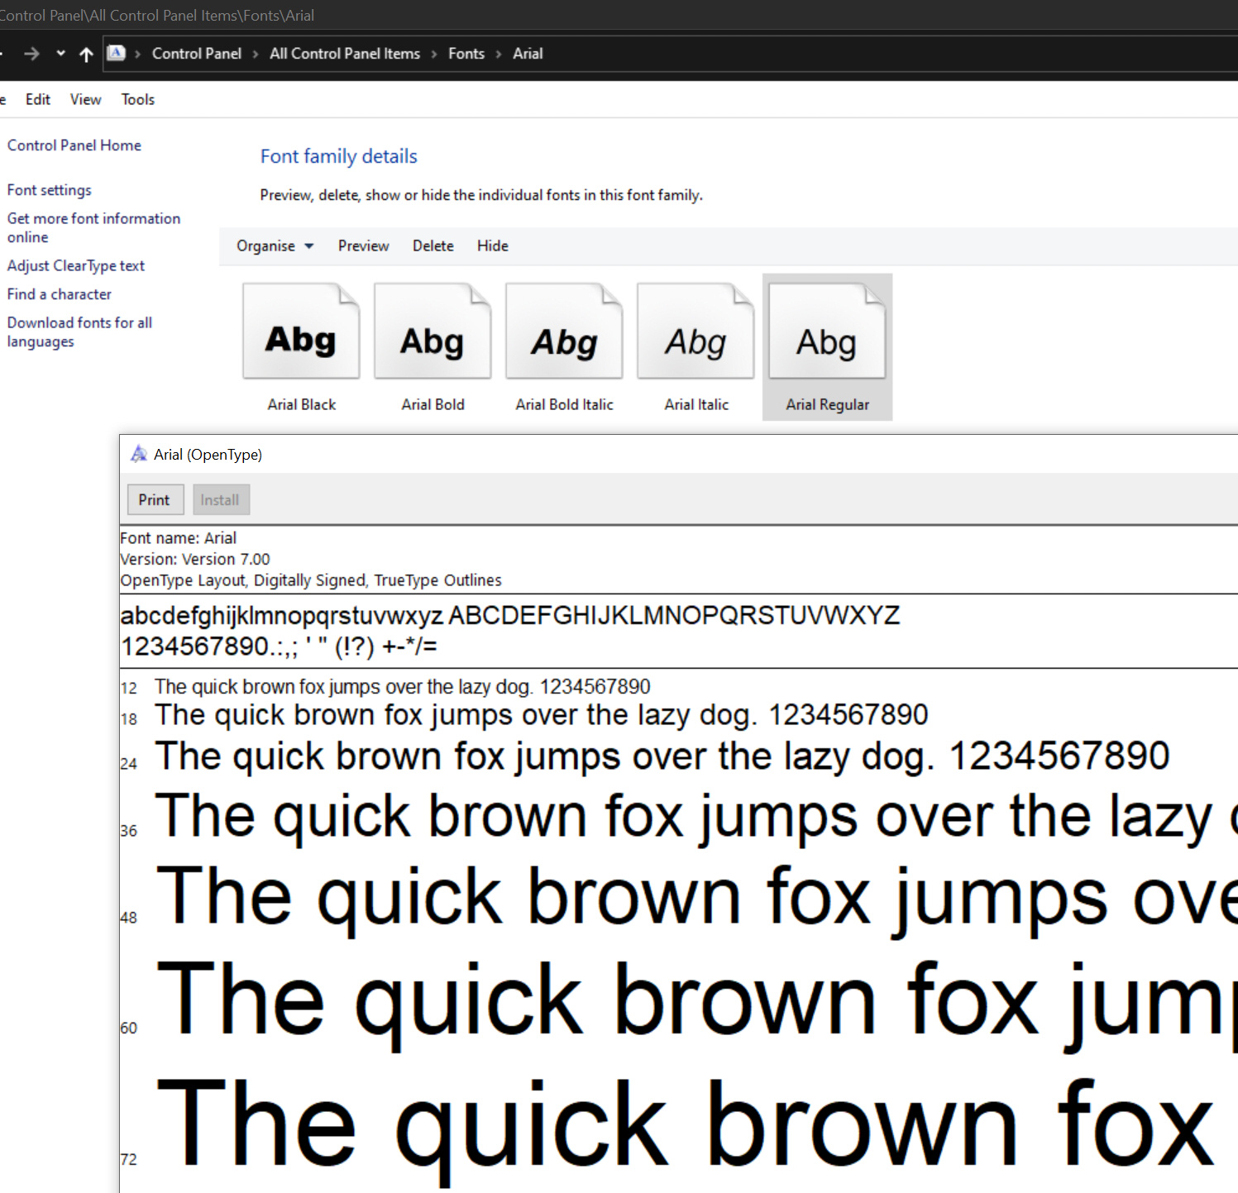1238x1193 pixels.
Task: Click the forward navigation arrow
Action: point(31,54)
